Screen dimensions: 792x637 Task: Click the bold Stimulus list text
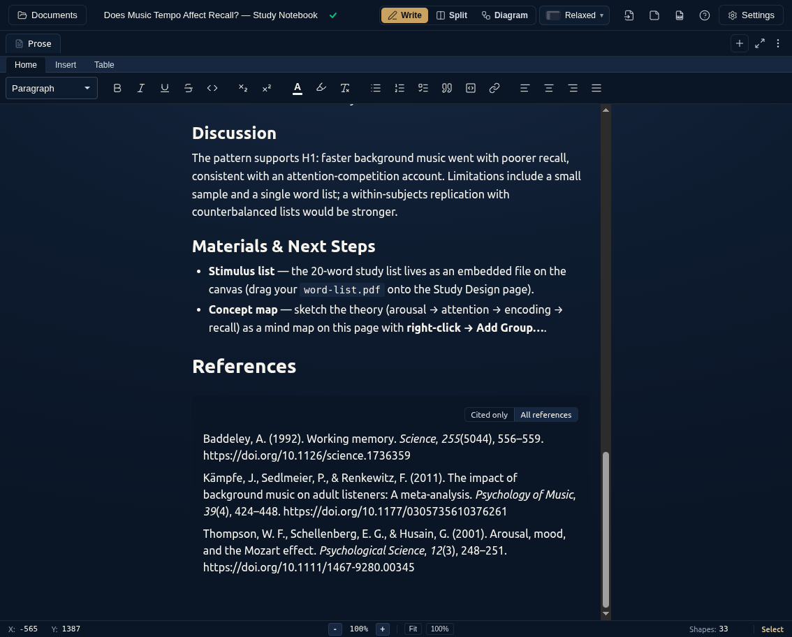pos(242,271)
